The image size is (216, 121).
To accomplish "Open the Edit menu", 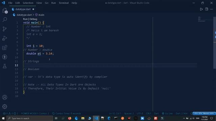I will coord(18,3).
